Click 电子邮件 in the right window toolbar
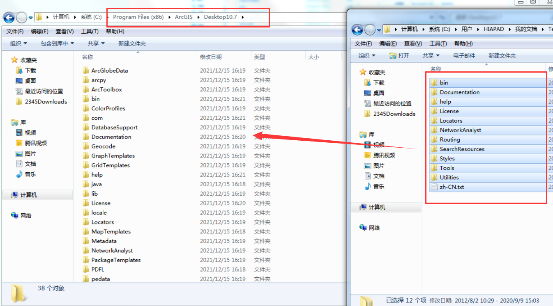This screenshot has width=553, height=306. coord(464,56)
